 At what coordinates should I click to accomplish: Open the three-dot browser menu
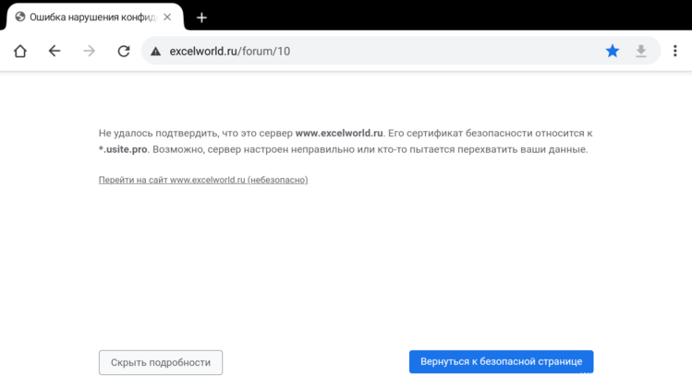(x=674, y=51)
